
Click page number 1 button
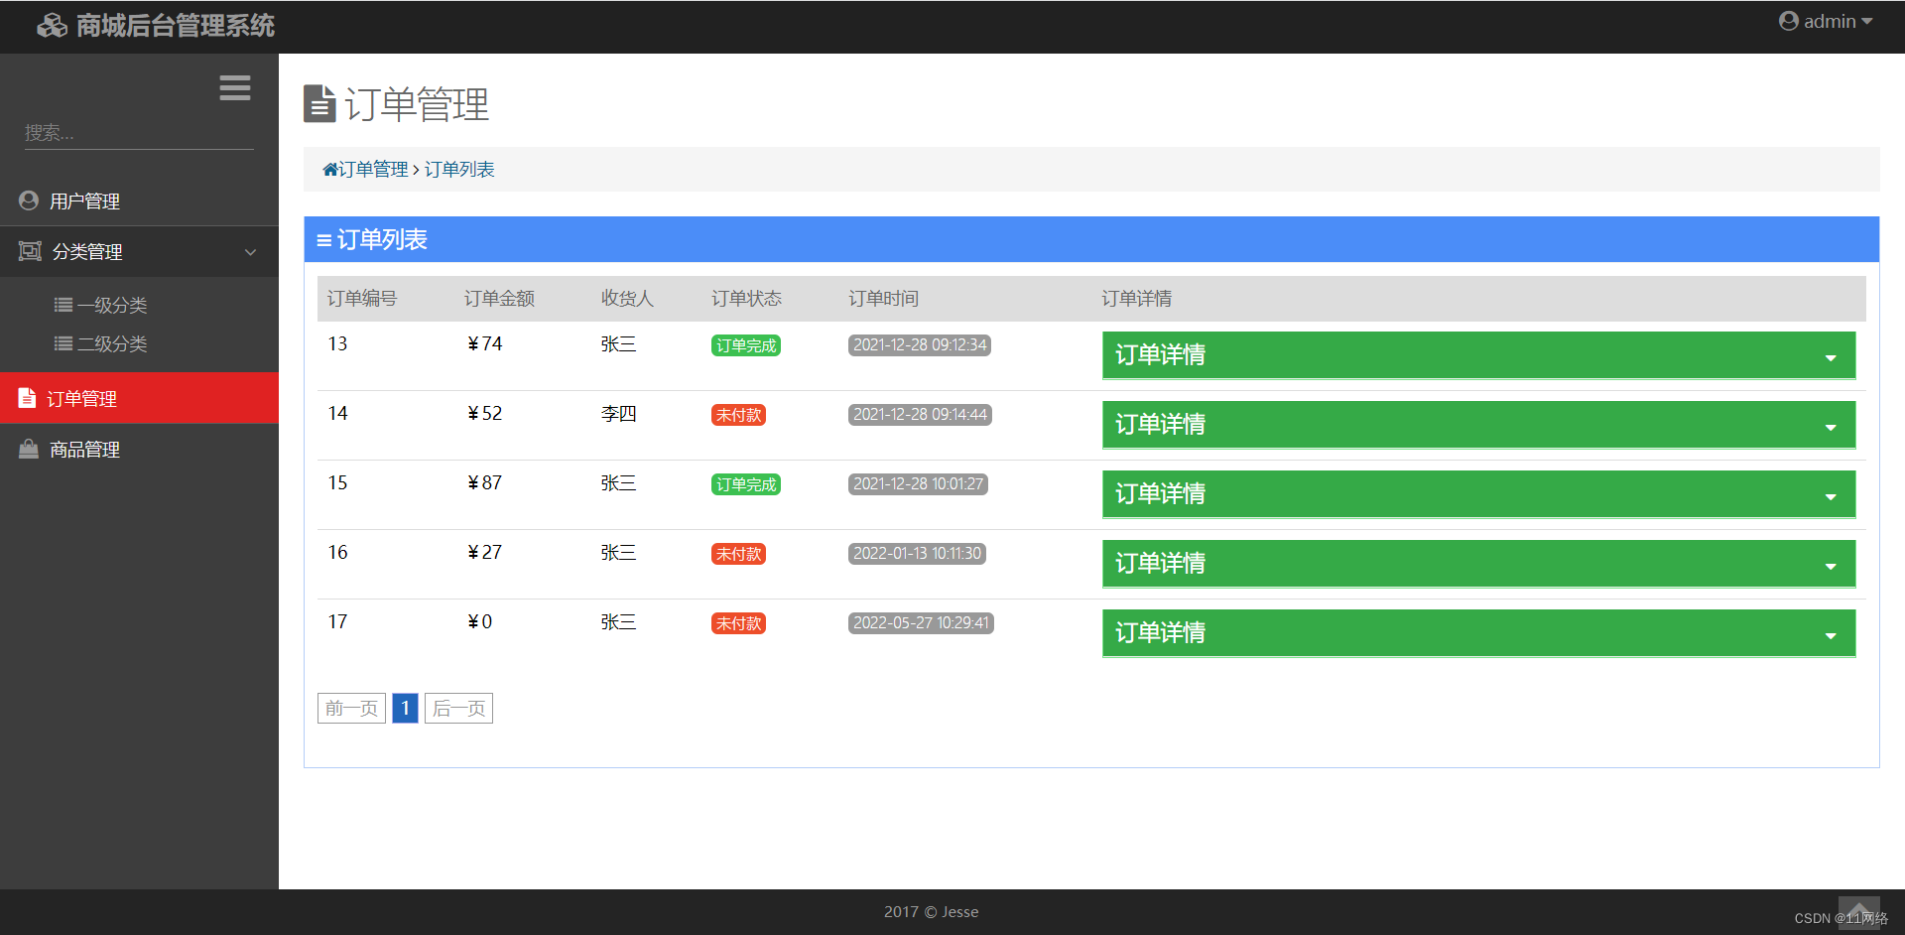coord(405,708)
